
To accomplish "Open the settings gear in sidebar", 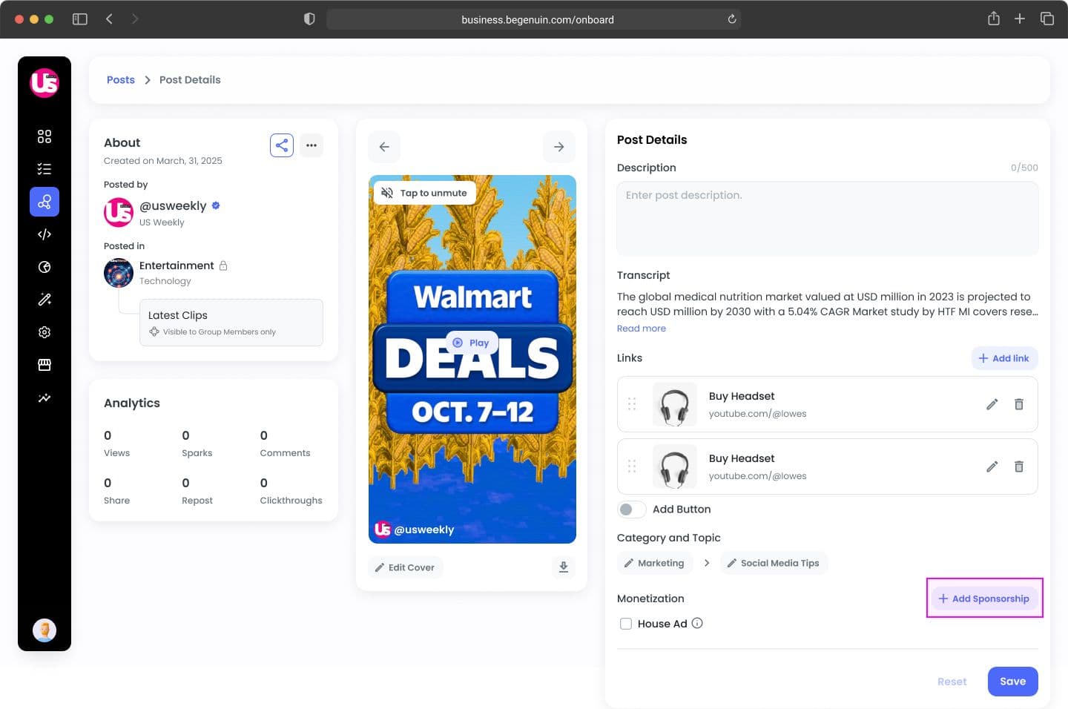I will (x=44, y=332).
